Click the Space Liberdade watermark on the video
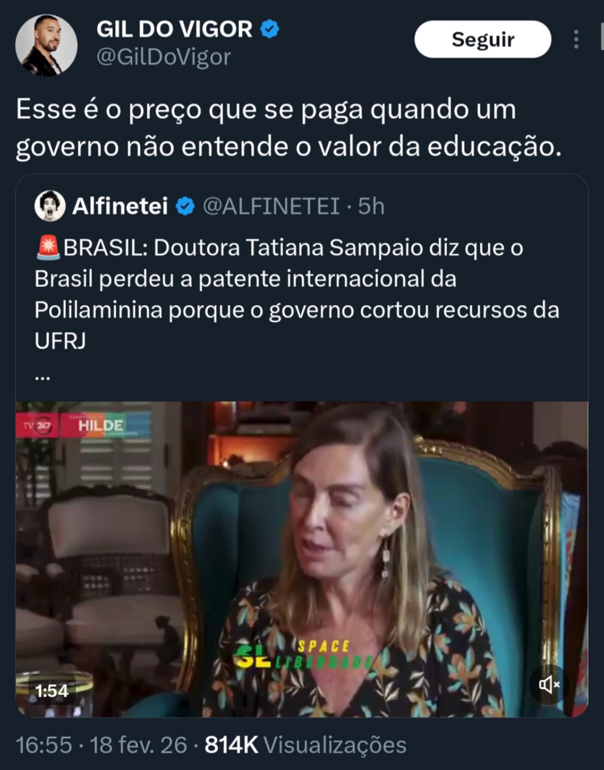Screen dimensions: 604x770 coord(304,653)
